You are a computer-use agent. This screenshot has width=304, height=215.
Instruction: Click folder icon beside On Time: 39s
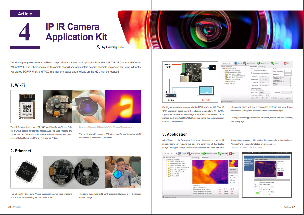[226, 83]
